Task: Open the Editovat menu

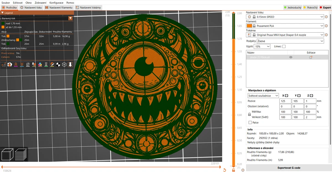Action: pyautogui.click(x=18, y=2)
